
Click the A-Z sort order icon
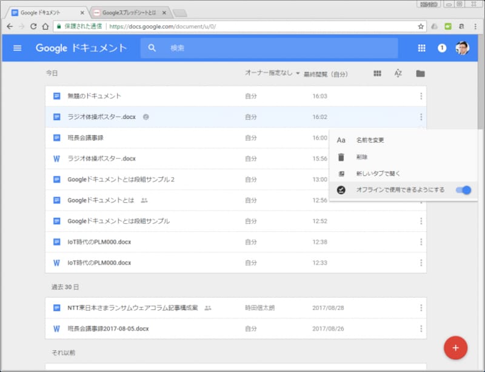(x=398, y=73)
